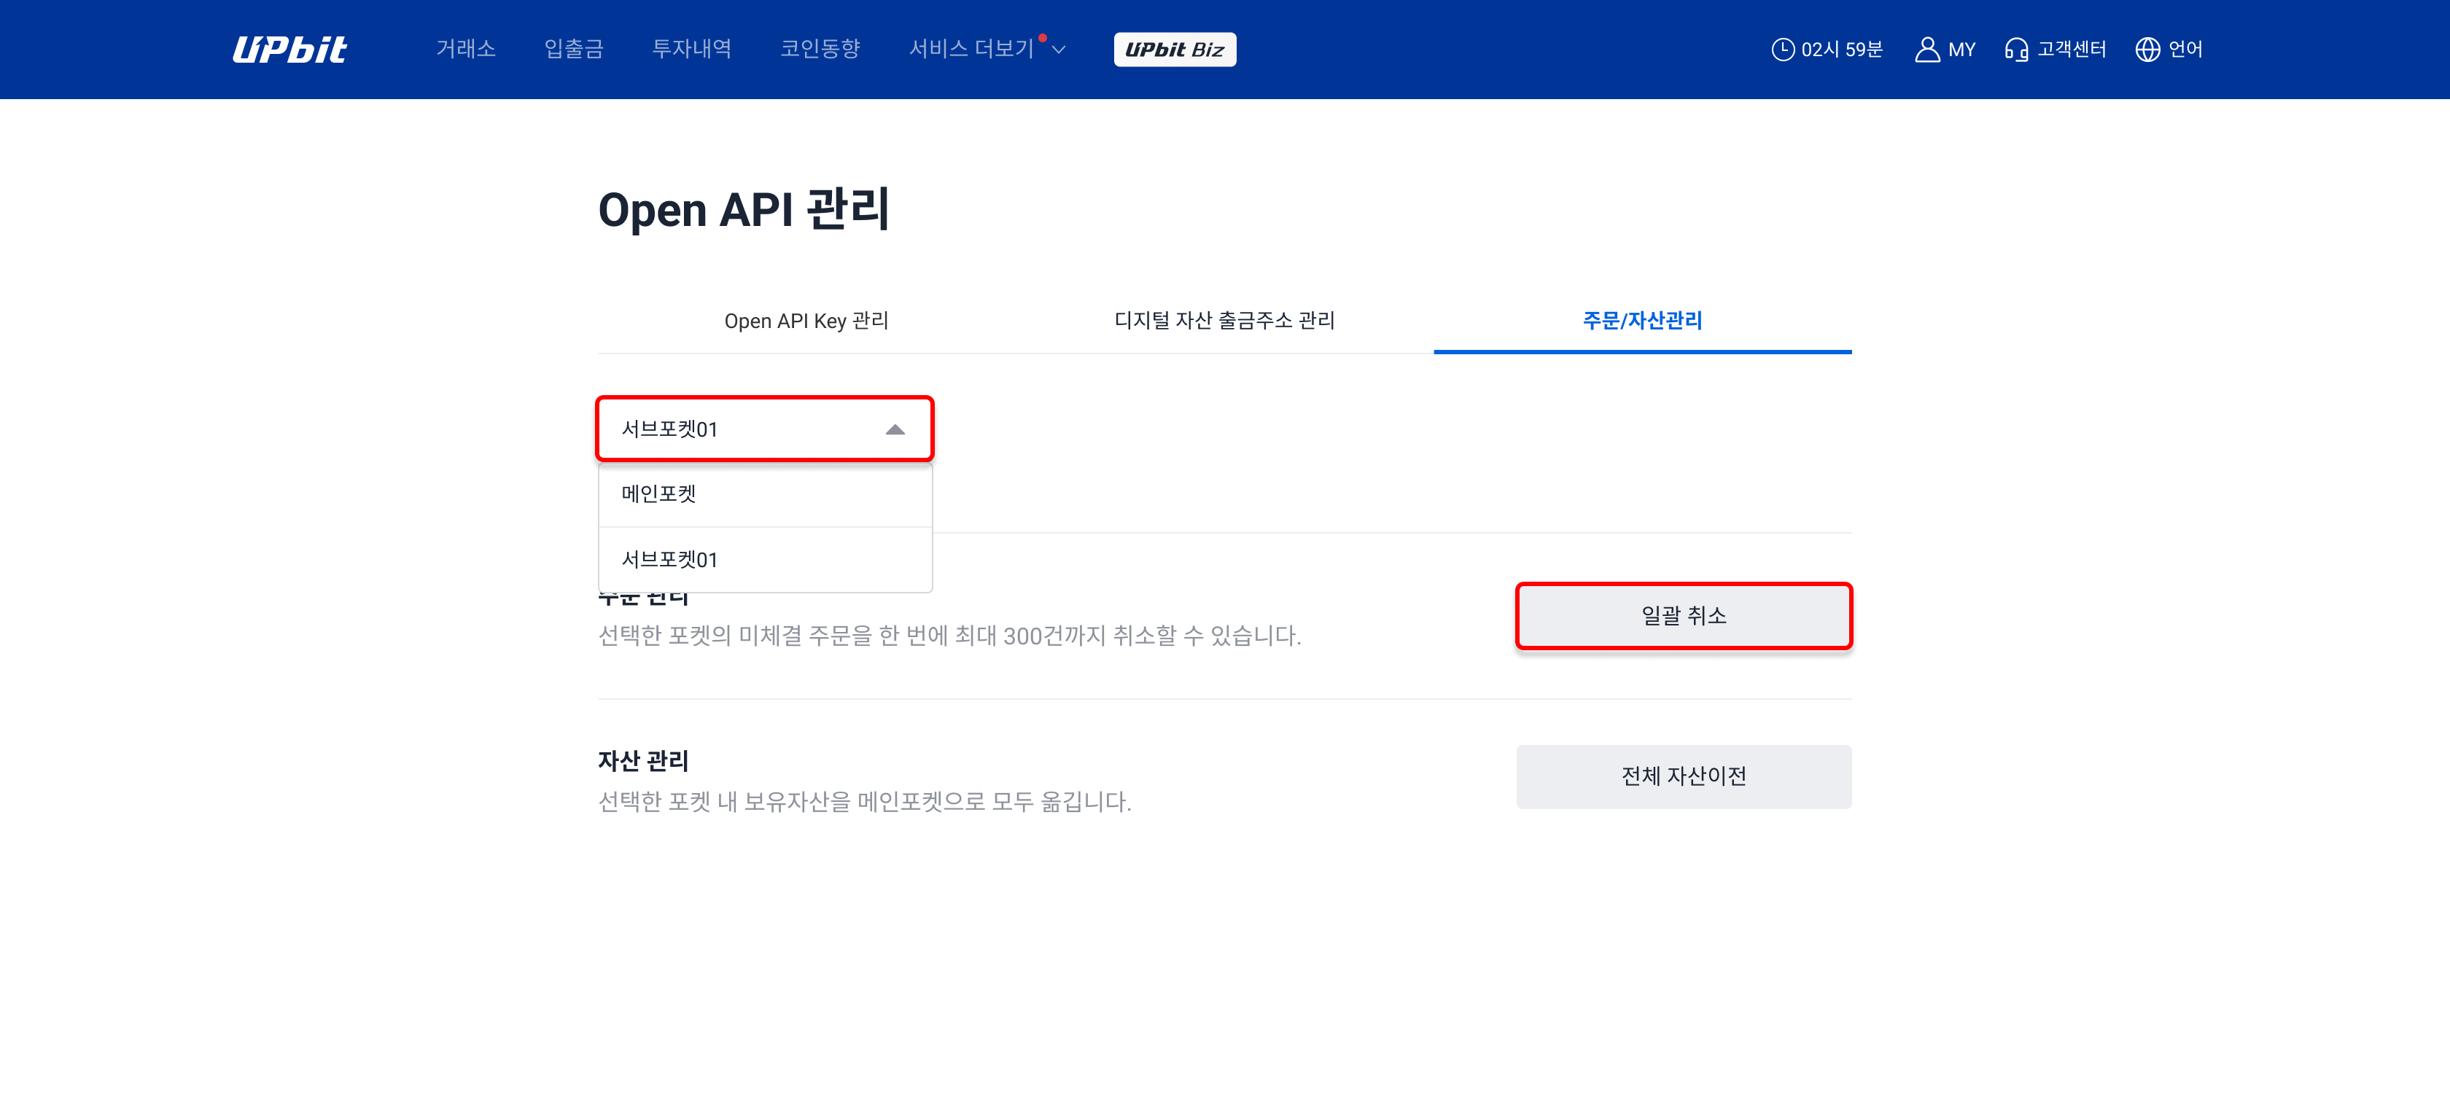Viewport: 2450px width, 1108px height.
Task: Open the MY user profile icon
Action: click(x=1927, y=50)
